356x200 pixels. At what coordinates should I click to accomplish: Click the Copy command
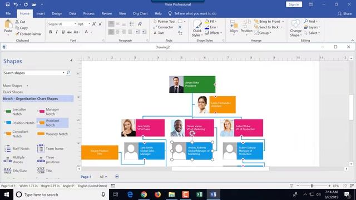(22, 28)
